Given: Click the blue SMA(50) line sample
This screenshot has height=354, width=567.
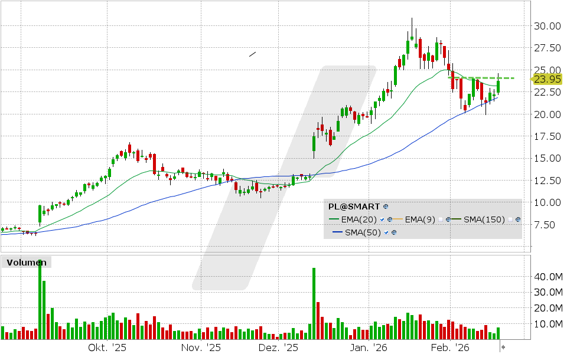Looking at the screenshot, I should (337, 232).
